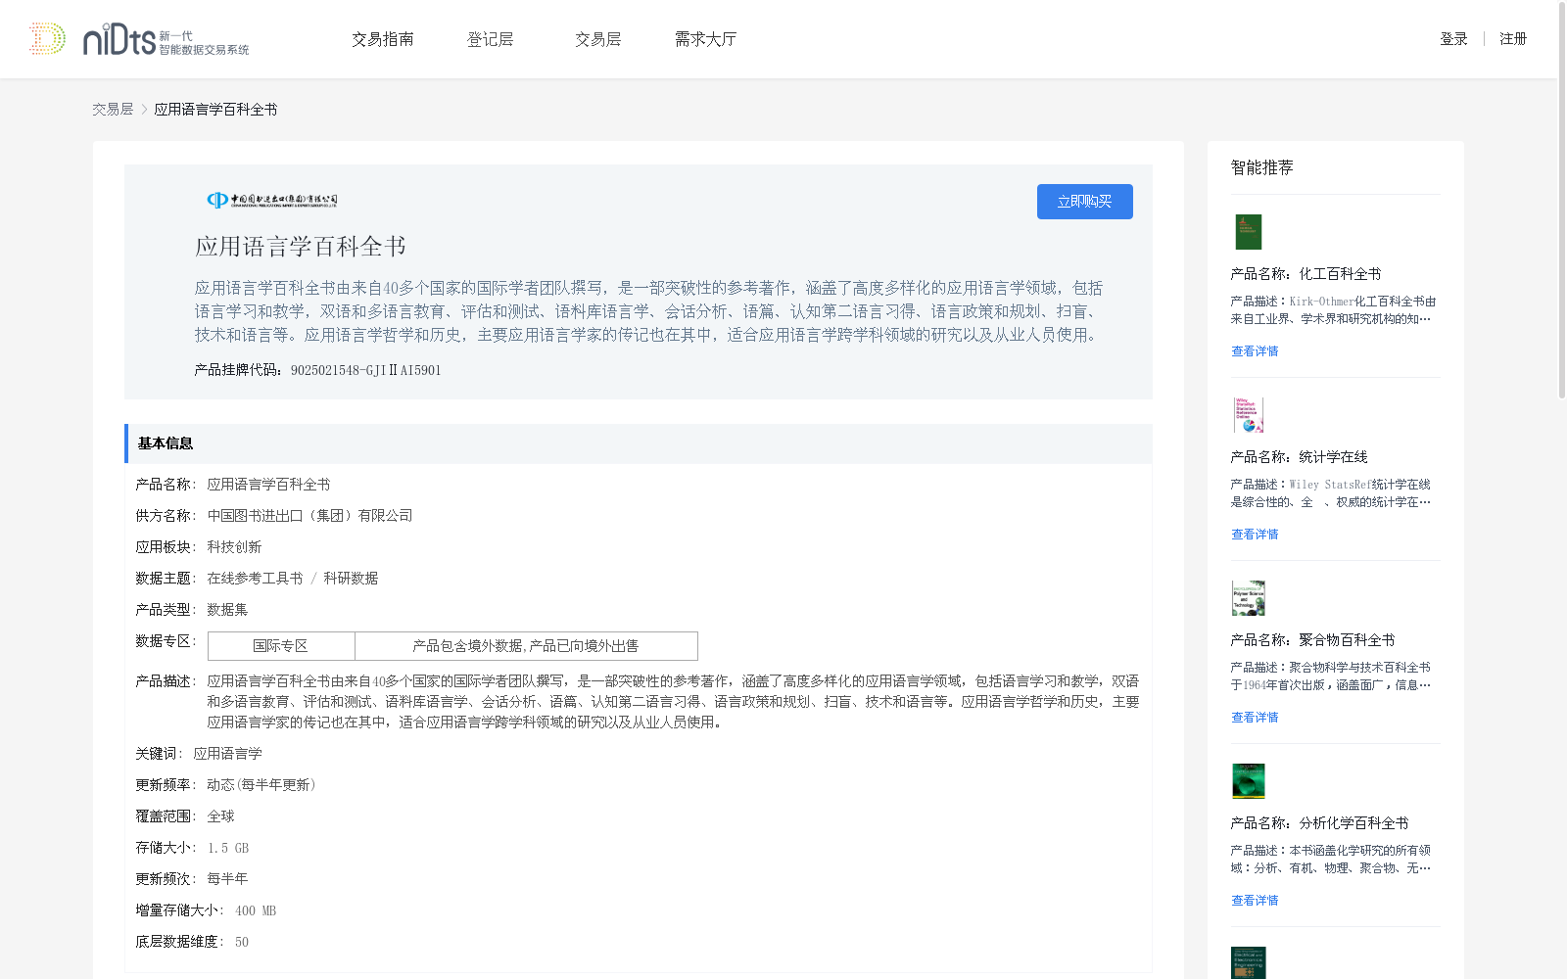
Task: View details for 聚合物百科全书
Action: pyautogui.click(x=1255, y=718)
